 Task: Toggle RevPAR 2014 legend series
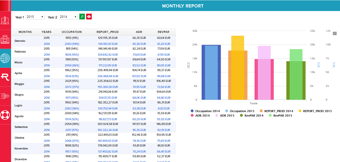point(252,116)
